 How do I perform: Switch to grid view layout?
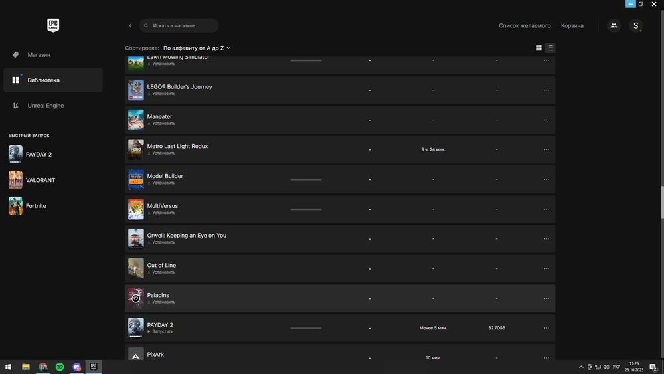(x=539, y=48)
